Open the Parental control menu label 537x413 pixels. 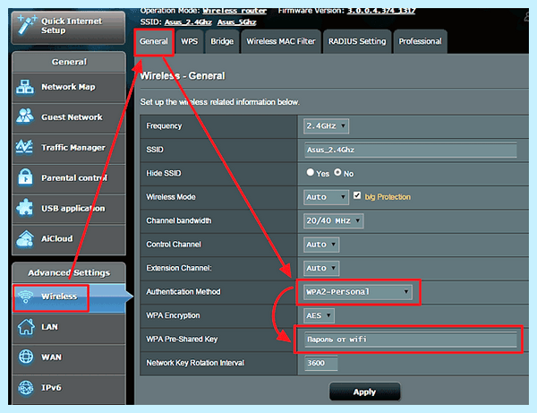tap(74, 178)
